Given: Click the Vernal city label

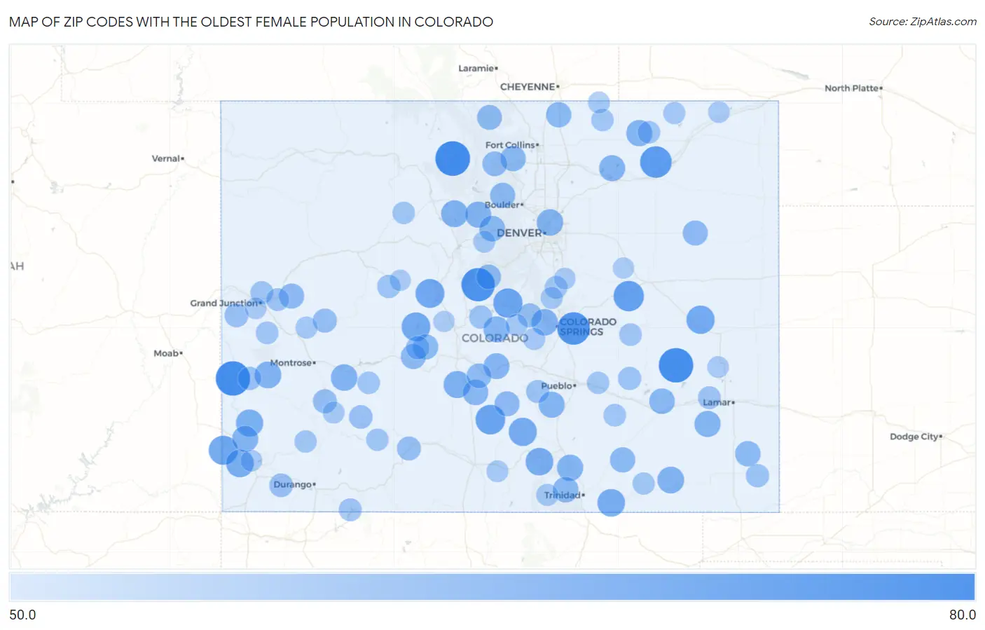Looking at the screenshot, I should coord(168,158).
